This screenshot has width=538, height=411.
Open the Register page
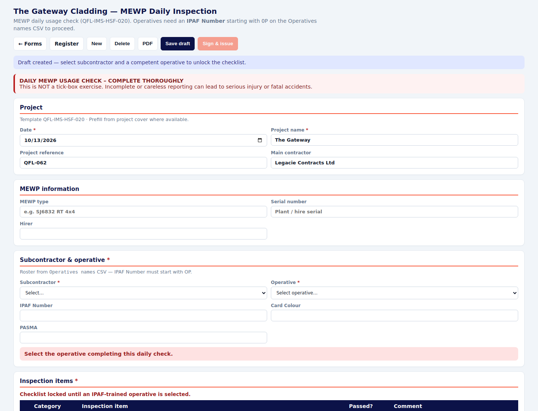click(67, 44)
